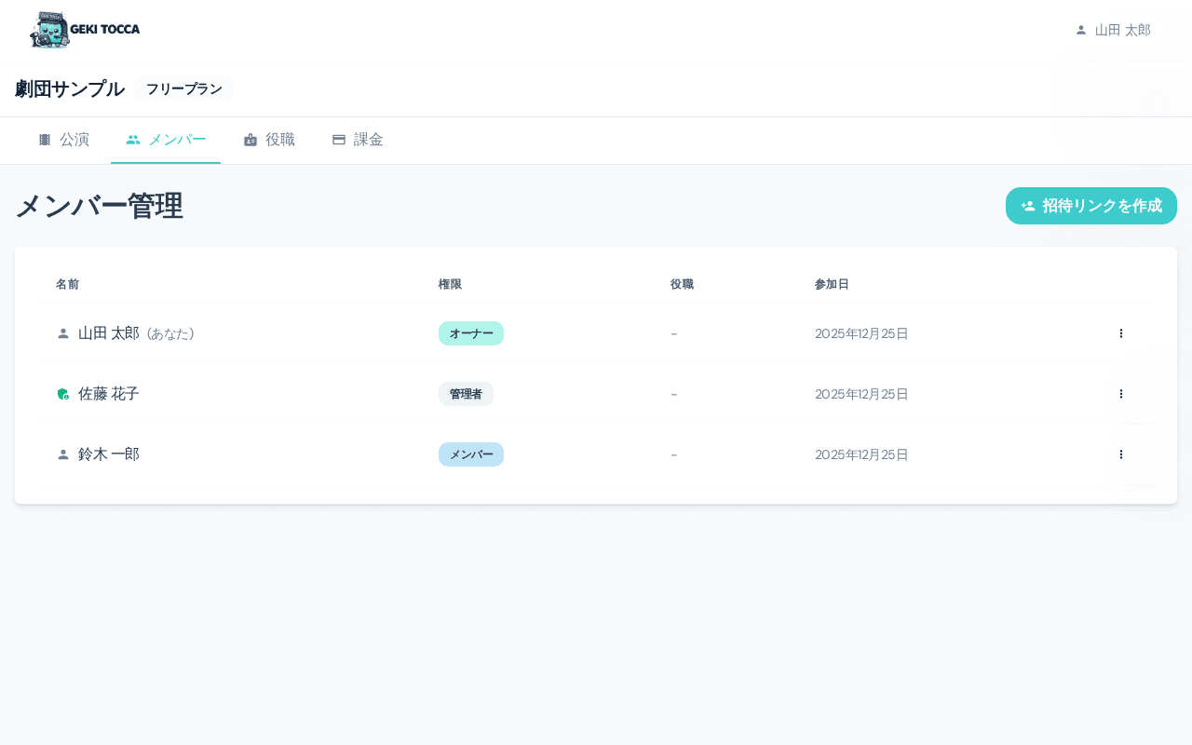Click the Geki Tocca logo
1192x745 pixels.
(x=85, y=30)
